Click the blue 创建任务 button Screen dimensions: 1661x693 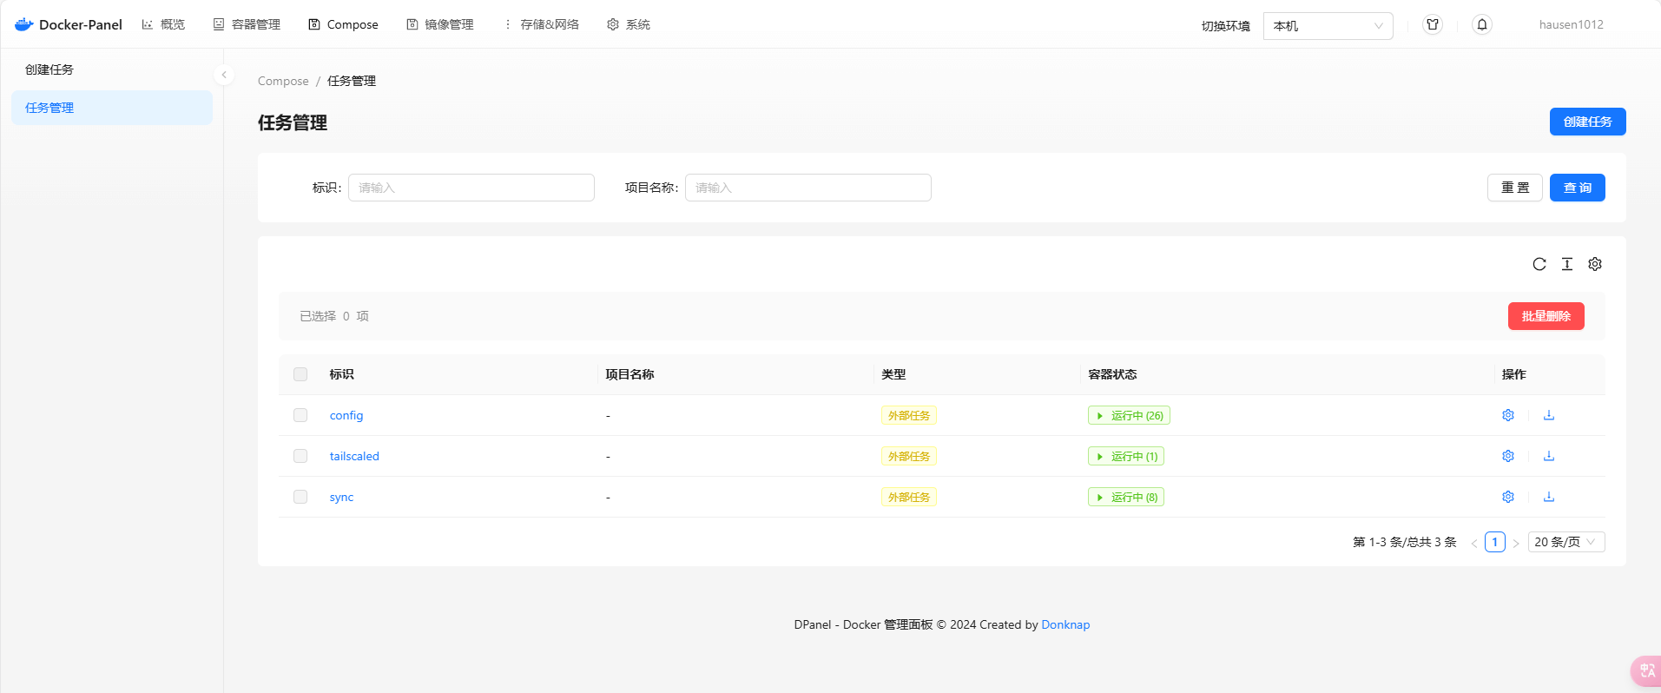[1587, 122]
